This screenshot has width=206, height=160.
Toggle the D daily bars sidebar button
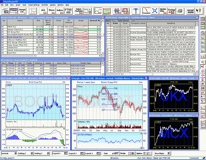203,62
